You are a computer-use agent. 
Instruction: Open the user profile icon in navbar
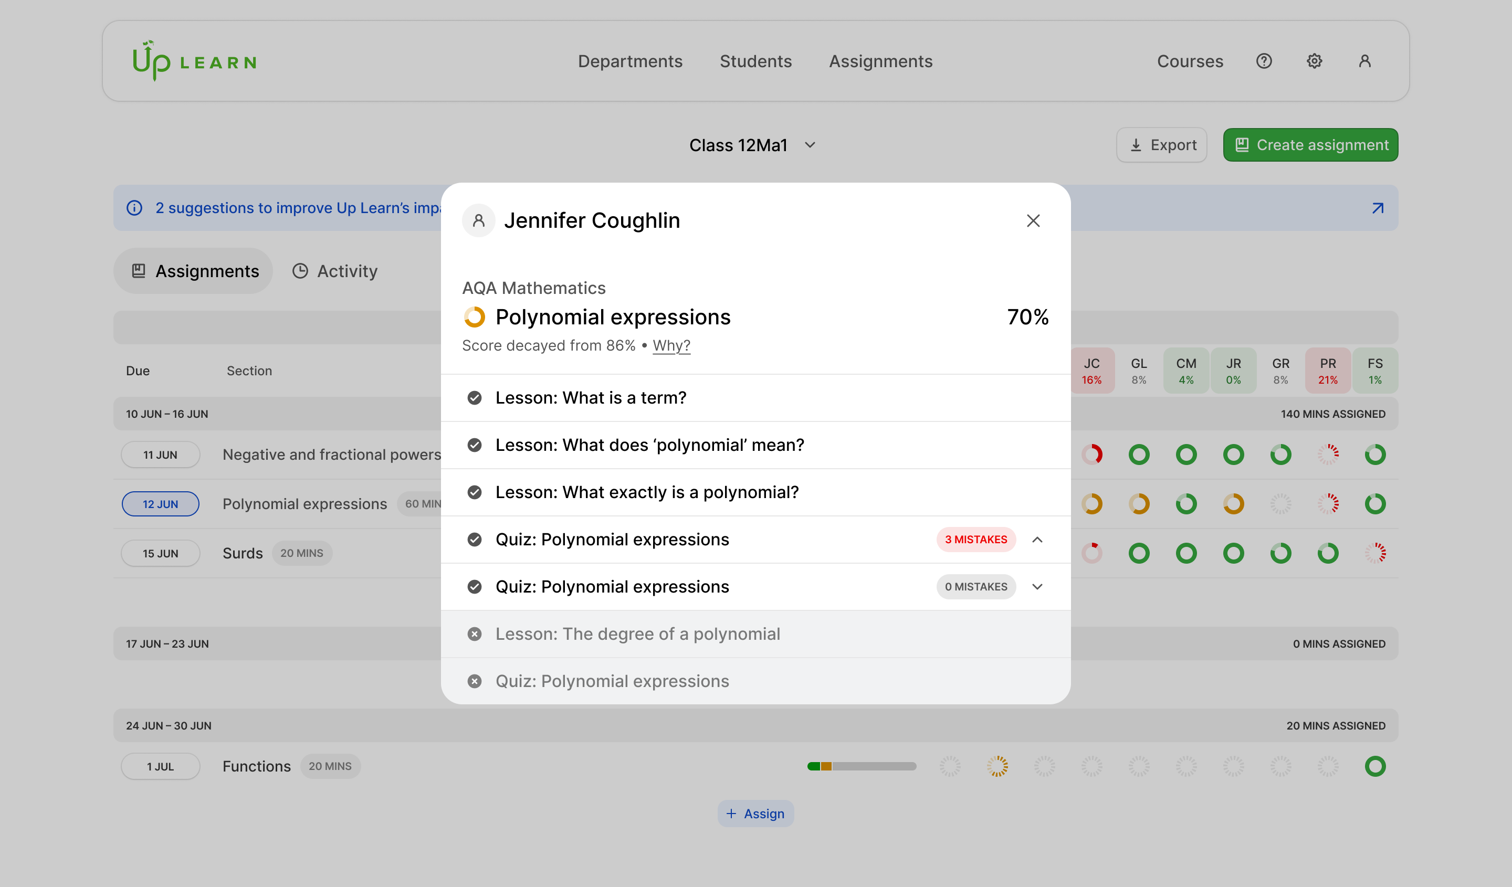point(1364,61)
